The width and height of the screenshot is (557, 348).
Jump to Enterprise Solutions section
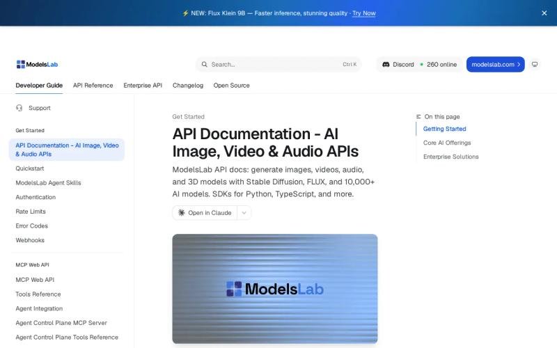pyautogui.click(x=450, y=157)
